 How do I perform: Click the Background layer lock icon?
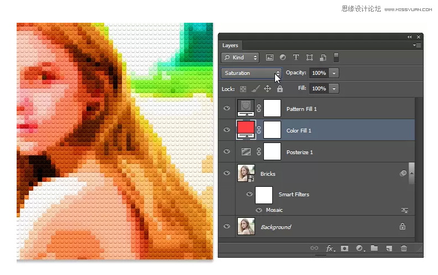(403, 226)
